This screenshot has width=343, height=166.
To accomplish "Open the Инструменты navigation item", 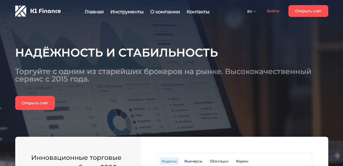I will click(x=127, y=12).
